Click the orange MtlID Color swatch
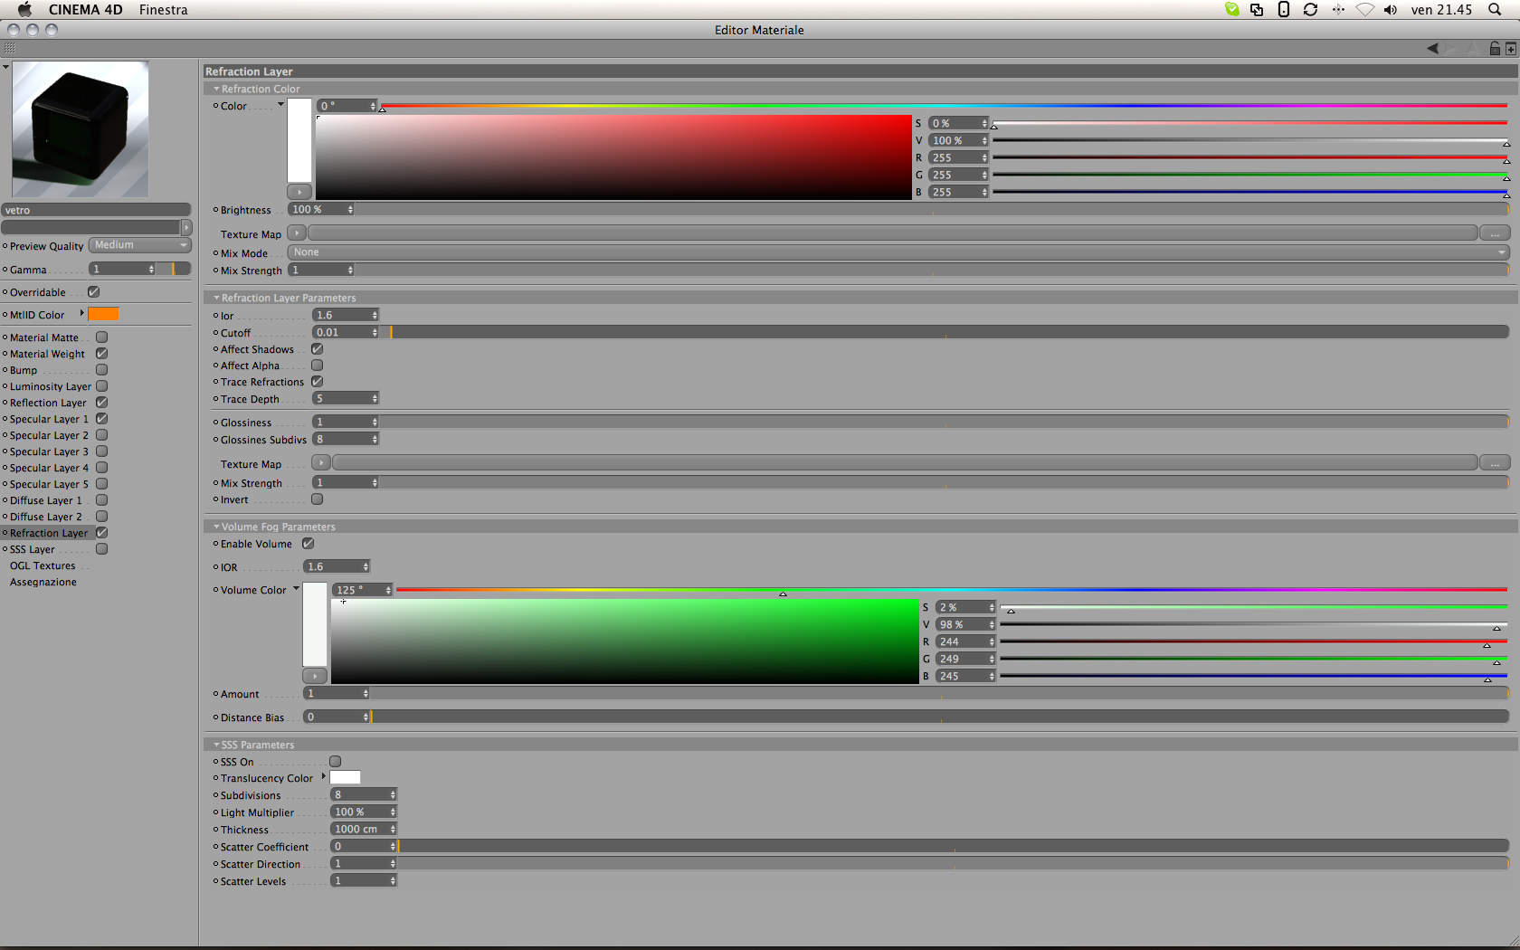This screenshot has height=950, width=1520. (103, 314)
